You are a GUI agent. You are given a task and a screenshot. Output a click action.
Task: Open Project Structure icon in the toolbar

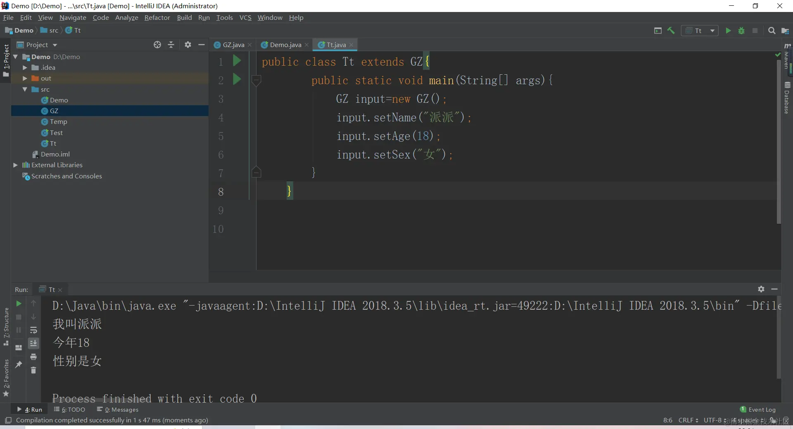pos(785,31)
